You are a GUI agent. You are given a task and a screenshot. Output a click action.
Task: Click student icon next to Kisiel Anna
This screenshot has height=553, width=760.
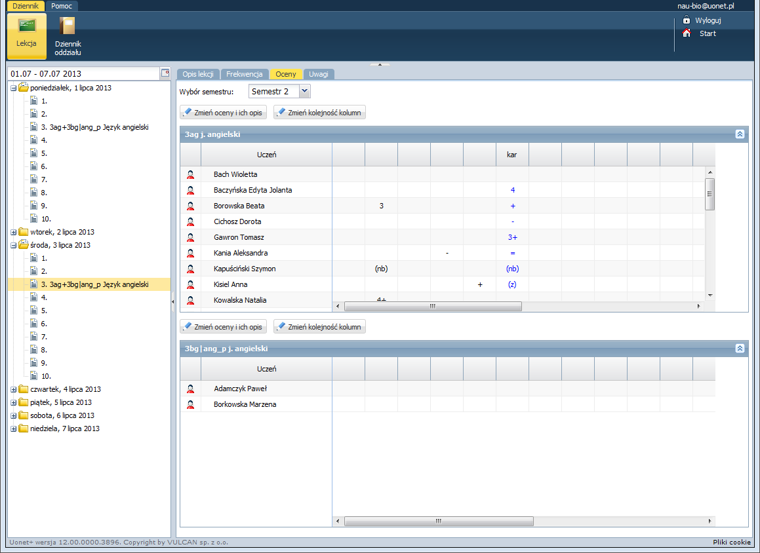coord(190,284)
